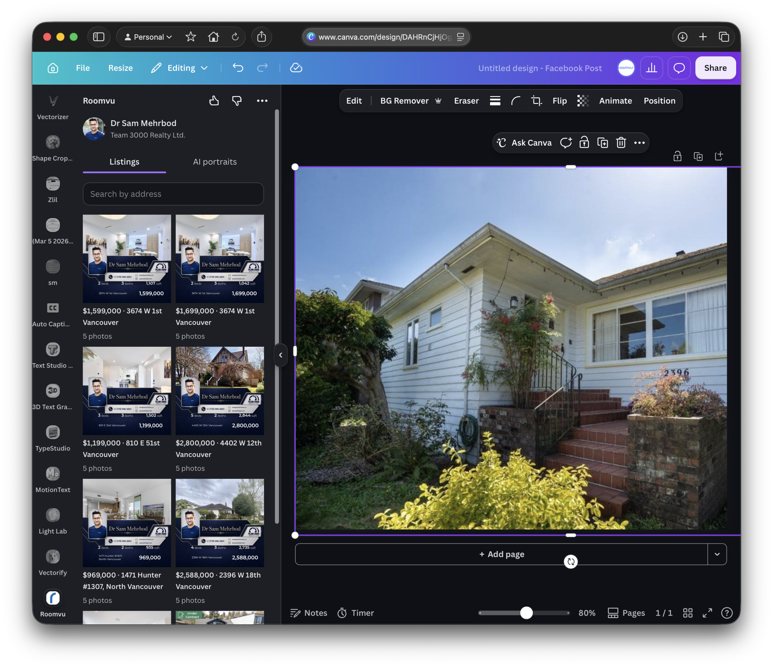
Task: Open the comments icon in header
Action: pos(679,68)
